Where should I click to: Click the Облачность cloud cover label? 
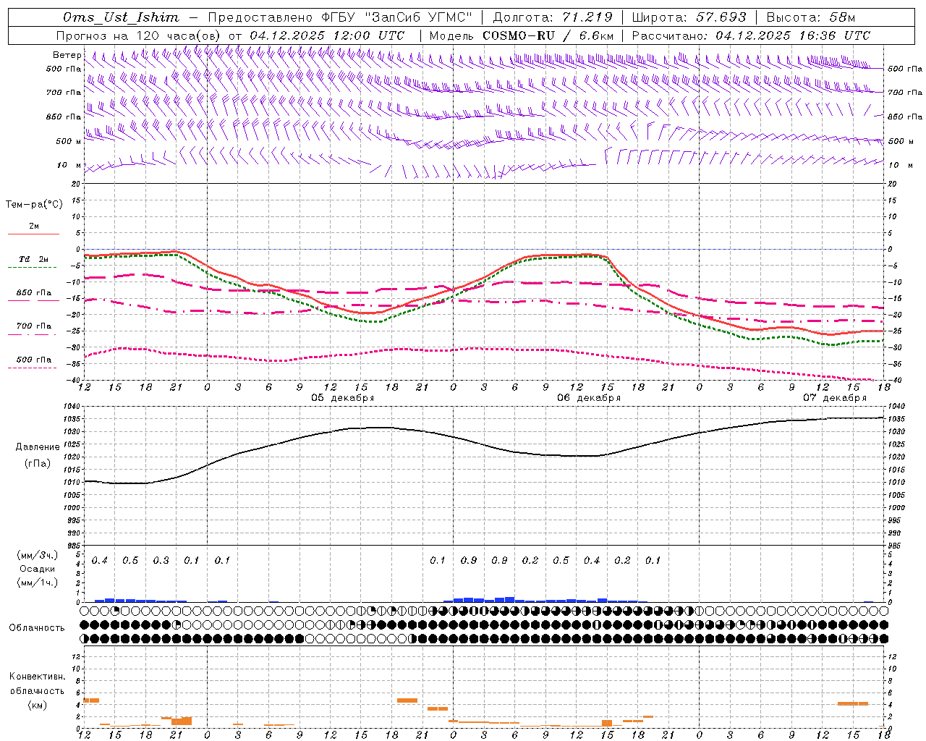[x=37, y=627]
